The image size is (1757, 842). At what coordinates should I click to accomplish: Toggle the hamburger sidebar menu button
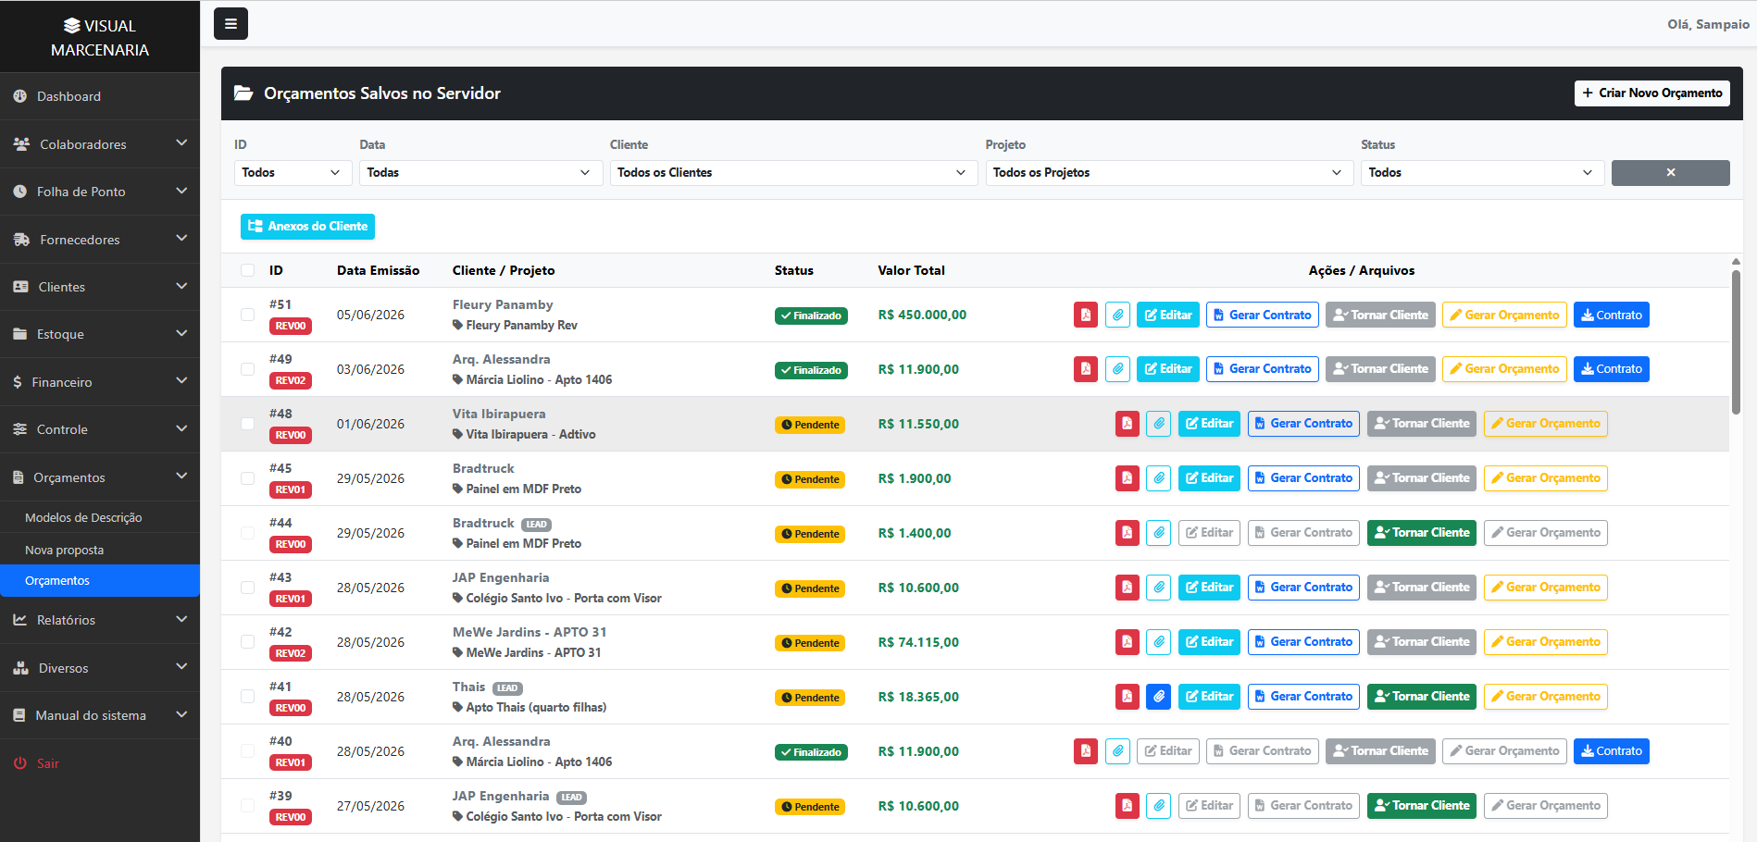(x=231, y=24)
